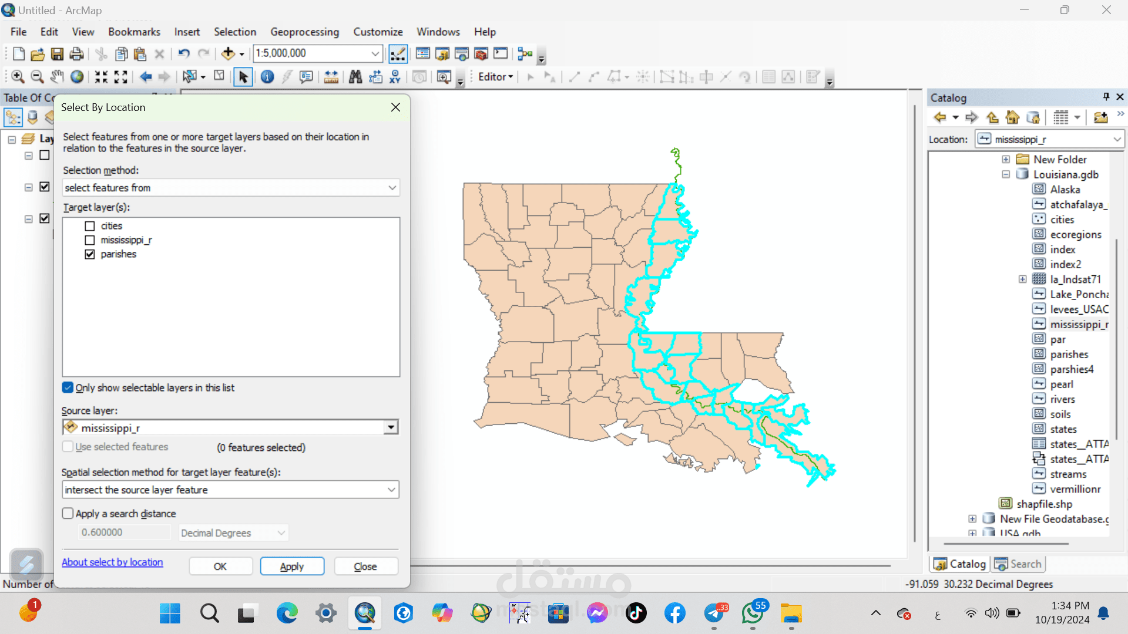Click the Add Data toolbar button
Viewport: 1128px width, 634px height.
pos(228,54)
